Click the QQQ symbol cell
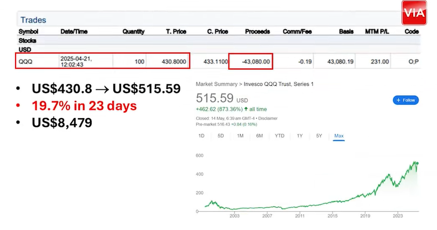Image resolution: width=437 pixels, height=230 pixels. click(26, 61)
